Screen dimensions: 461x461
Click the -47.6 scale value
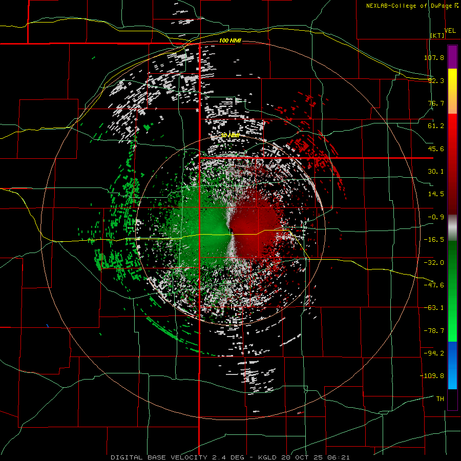(x=434, y=285)
